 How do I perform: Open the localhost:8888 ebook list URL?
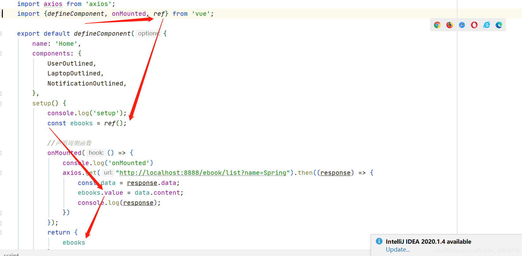(x=203, y=173)
